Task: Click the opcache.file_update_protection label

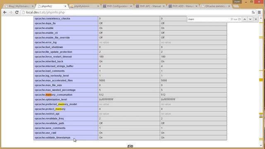Action: pos(53,52)
